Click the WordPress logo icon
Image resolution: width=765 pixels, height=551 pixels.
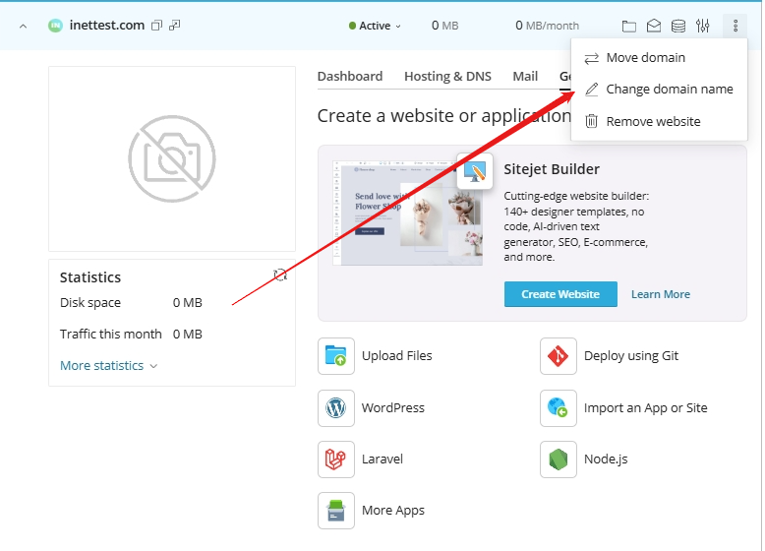336,408
